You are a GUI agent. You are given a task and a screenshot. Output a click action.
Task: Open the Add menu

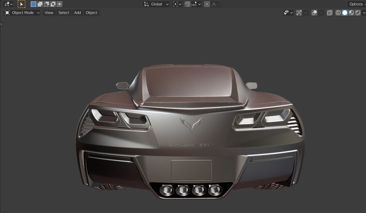point(78,13)
